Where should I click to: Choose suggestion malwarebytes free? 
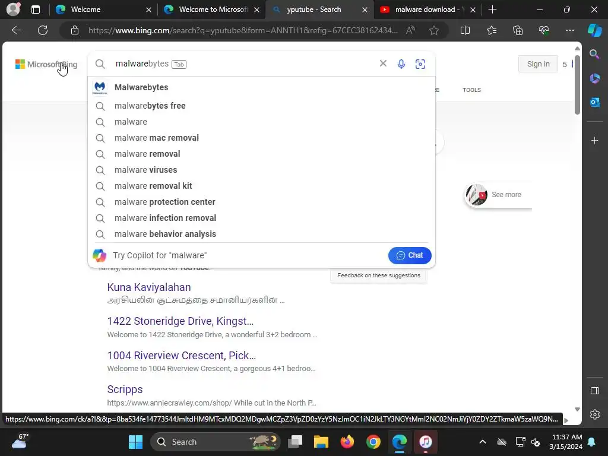click(x=262, y=106)
